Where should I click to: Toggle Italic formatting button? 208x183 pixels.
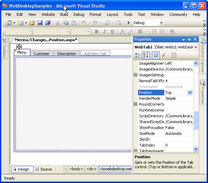click(104, 32)
